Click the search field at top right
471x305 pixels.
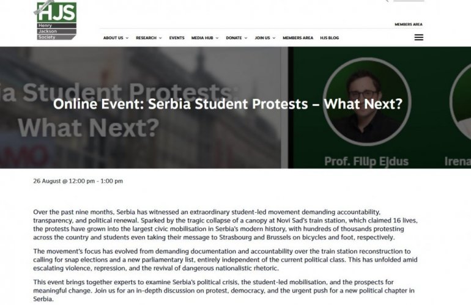[409, 1]
